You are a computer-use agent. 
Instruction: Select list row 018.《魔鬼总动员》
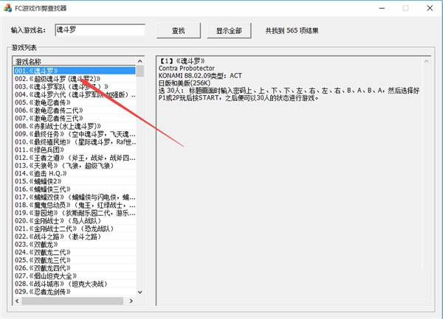pos(75,205)
